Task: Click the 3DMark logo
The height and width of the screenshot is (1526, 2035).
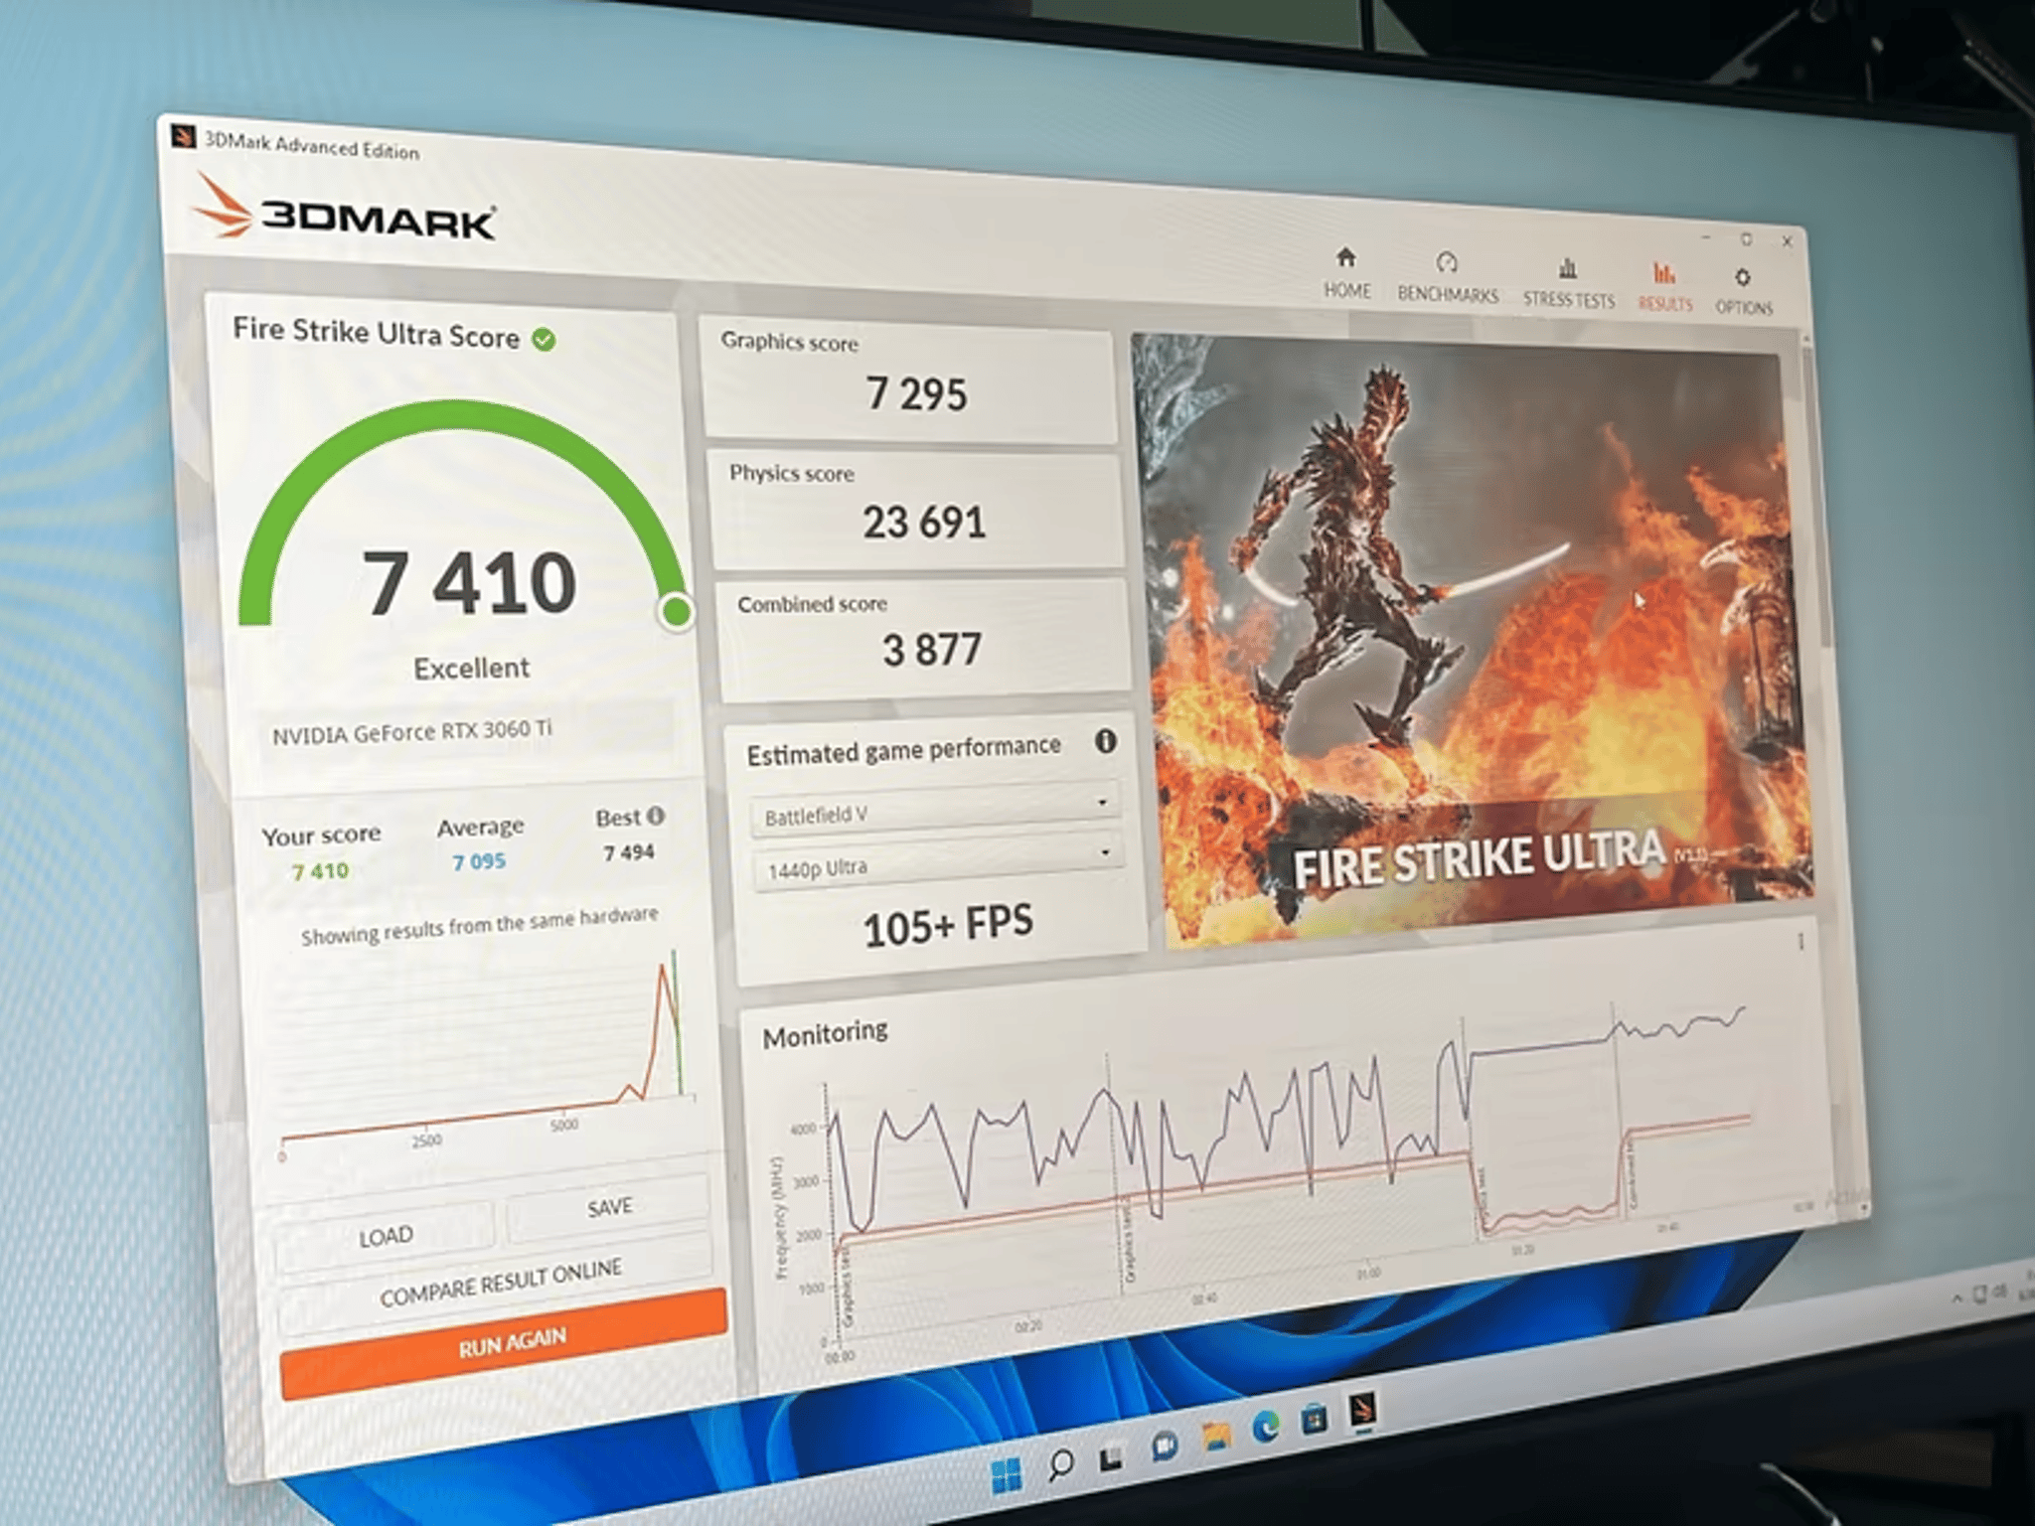Action: 344,210
